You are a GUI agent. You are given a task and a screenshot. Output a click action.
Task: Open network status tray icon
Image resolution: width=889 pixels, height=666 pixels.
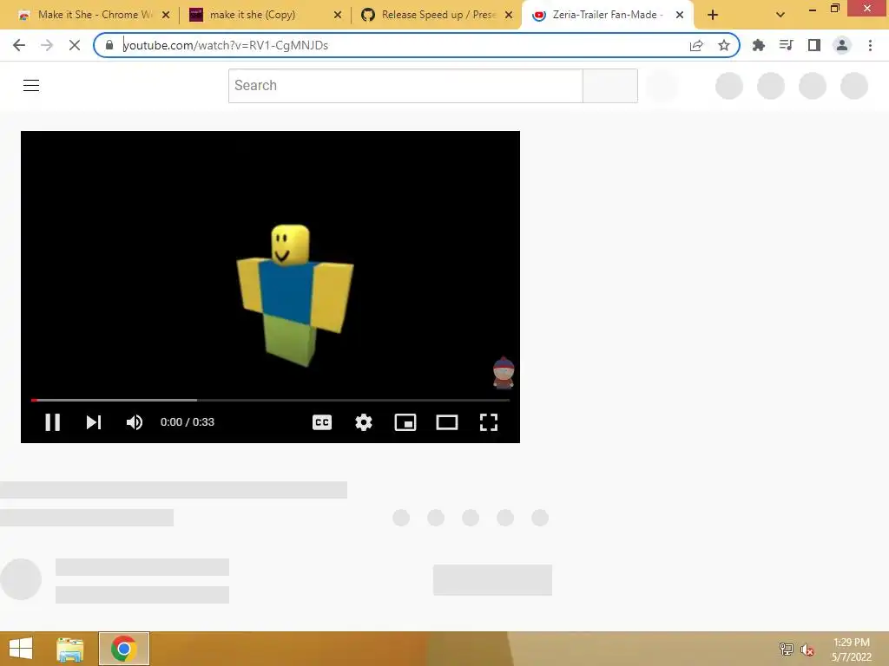[x=786, y=649]
